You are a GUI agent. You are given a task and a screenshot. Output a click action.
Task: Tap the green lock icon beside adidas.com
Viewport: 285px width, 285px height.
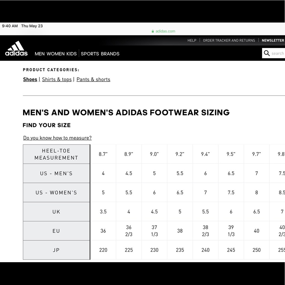point(153,31)
